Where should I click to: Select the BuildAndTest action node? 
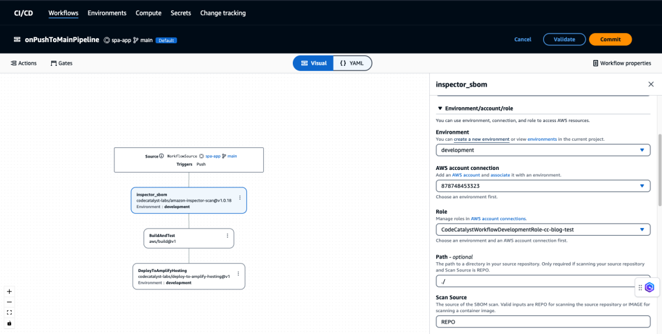[189, 238]
